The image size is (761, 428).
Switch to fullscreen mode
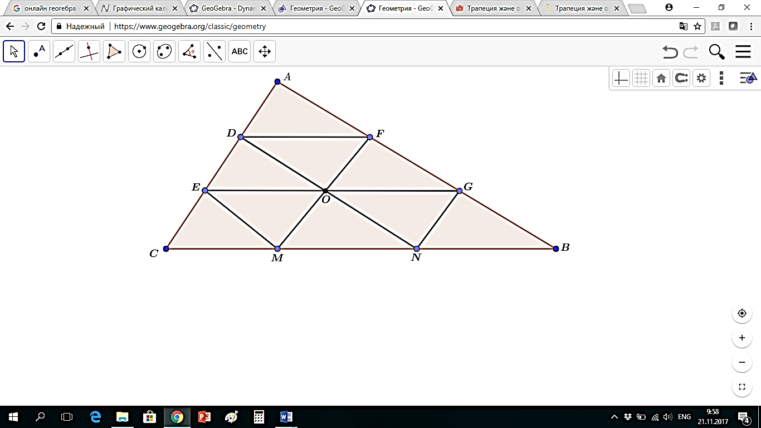pos(742,387)
